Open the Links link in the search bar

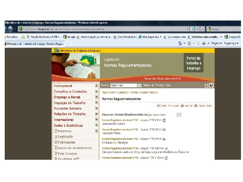pos(167,85)
